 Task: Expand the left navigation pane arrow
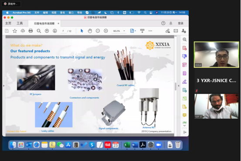pyautogui.click(x=4, y=86)
